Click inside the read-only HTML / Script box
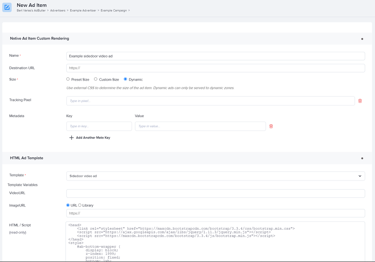Viewport: 375px width, 262px height. (215, 241)
